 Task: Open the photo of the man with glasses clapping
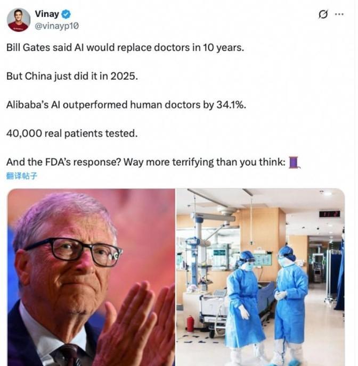click(x=91, y=277)
